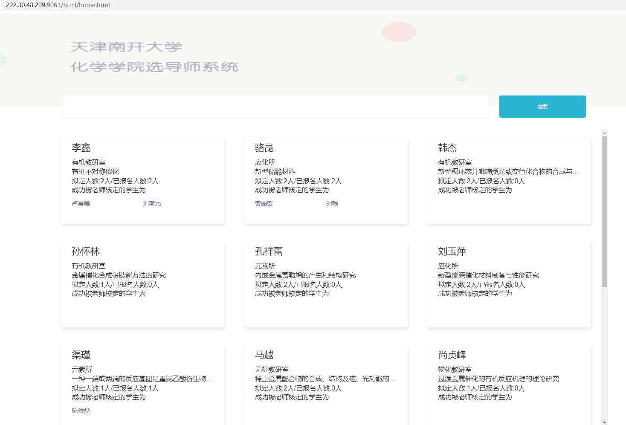Click the vertical scrollbar thumb

pos(604,211)
